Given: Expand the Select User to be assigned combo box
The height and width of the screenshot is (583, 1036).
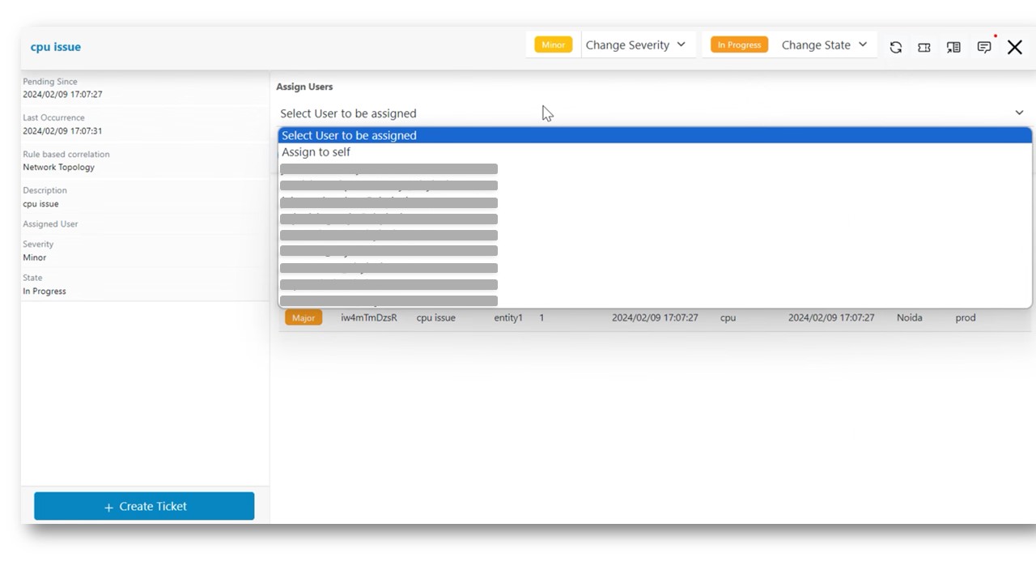Looking at the screenshot, I should click(x=652, y=113).
